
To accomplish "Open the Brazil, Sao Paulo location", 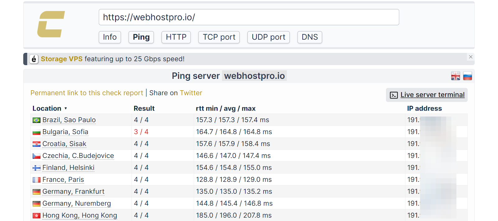I will pos(69,120).
